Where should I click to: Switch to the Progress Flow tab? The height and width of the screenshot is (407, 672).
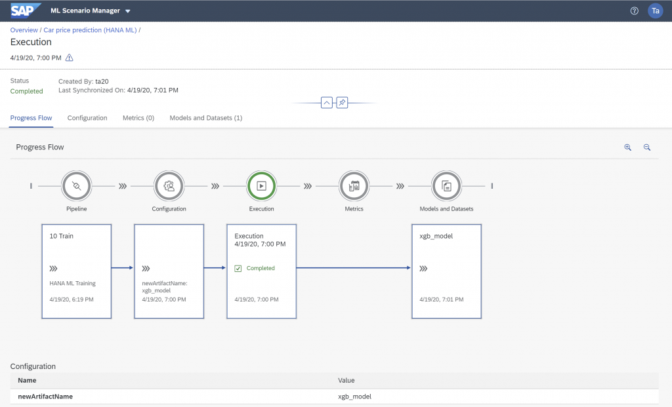(31, 118)
